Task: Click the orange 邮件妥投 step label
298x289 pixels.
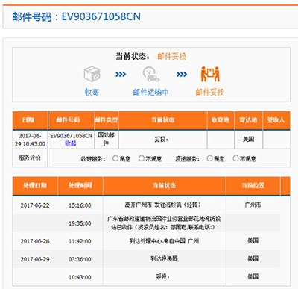Action: point(210,92)
